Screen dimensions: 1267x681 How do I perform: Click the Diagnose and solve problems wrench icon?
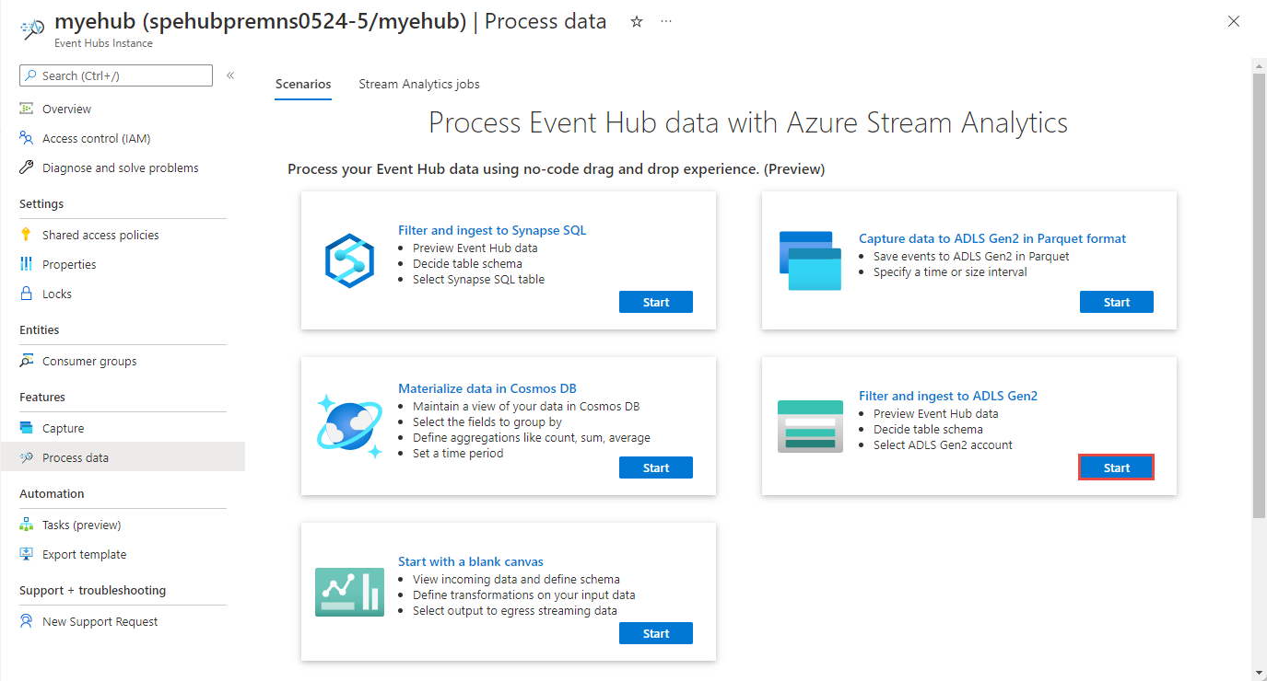pyautogui.click(x=26, y=167)
